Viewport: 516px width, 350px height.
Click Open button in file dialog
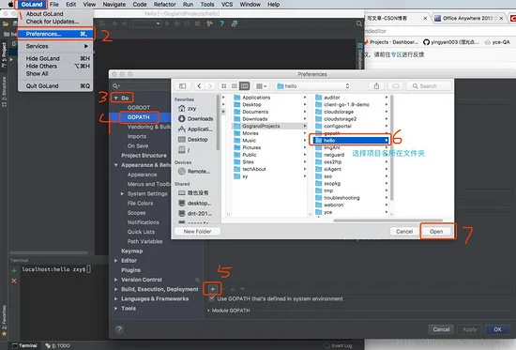pos(436,232)
